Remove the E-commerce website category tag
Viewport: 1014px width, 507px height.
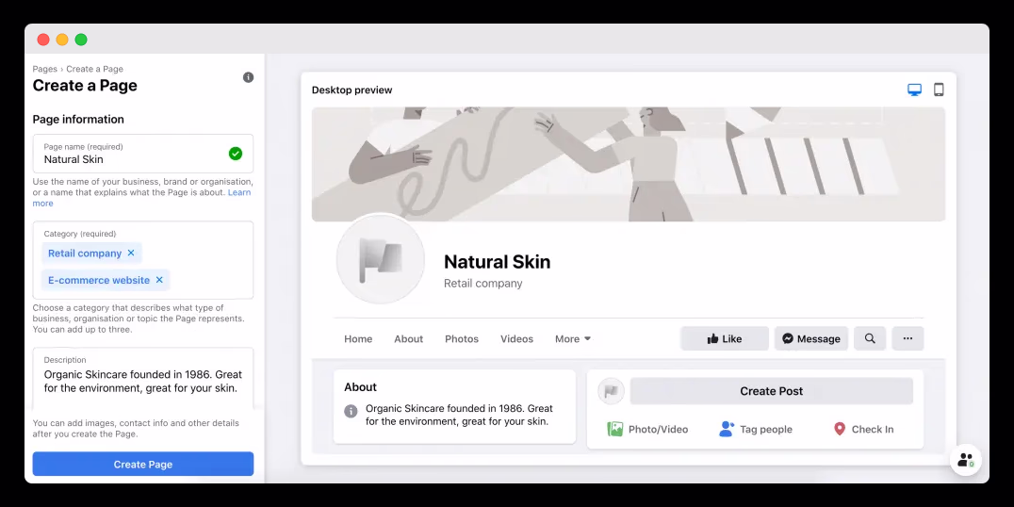(159, 280)
